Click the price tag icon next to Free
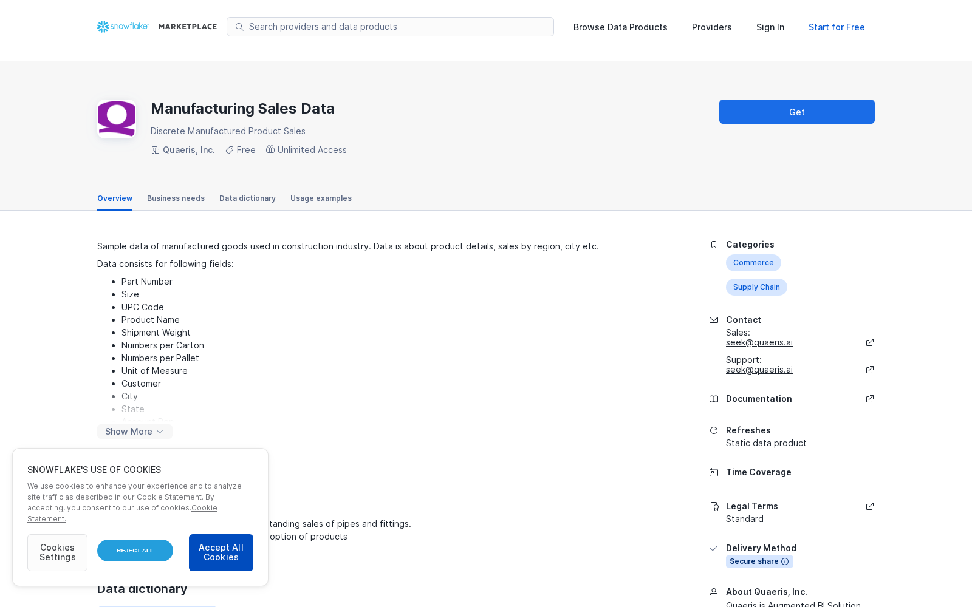 230,150
